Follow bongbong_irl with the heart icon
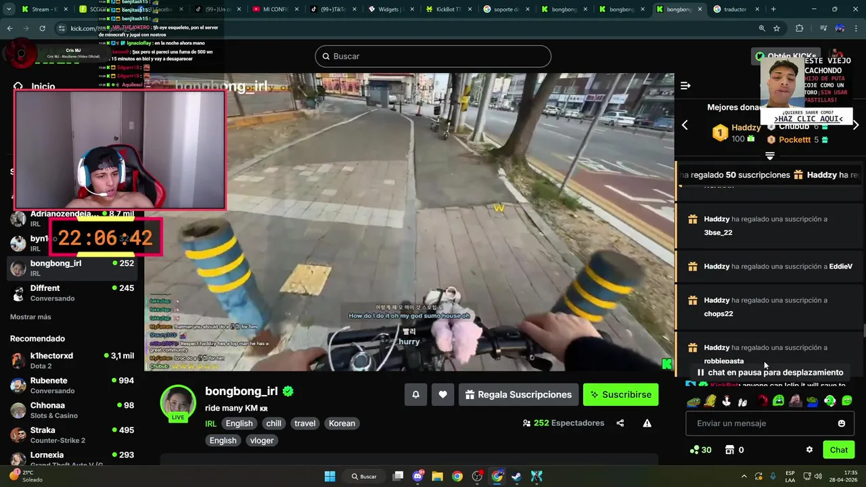Viewport: 866px width, 487px height. pos(442,394)
